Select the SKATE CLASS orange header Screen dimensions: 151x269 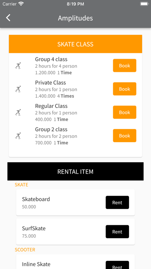click(75, 44)
